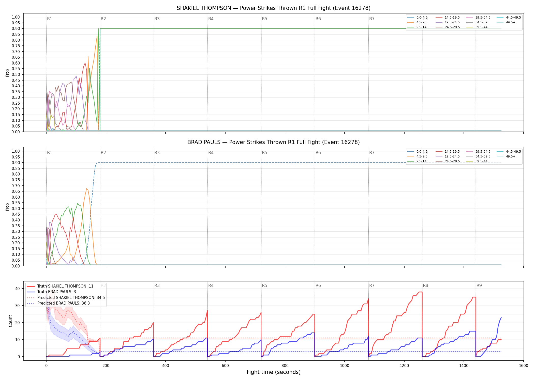Click the R1 round marker in Thompson chart

pos(50,19)
